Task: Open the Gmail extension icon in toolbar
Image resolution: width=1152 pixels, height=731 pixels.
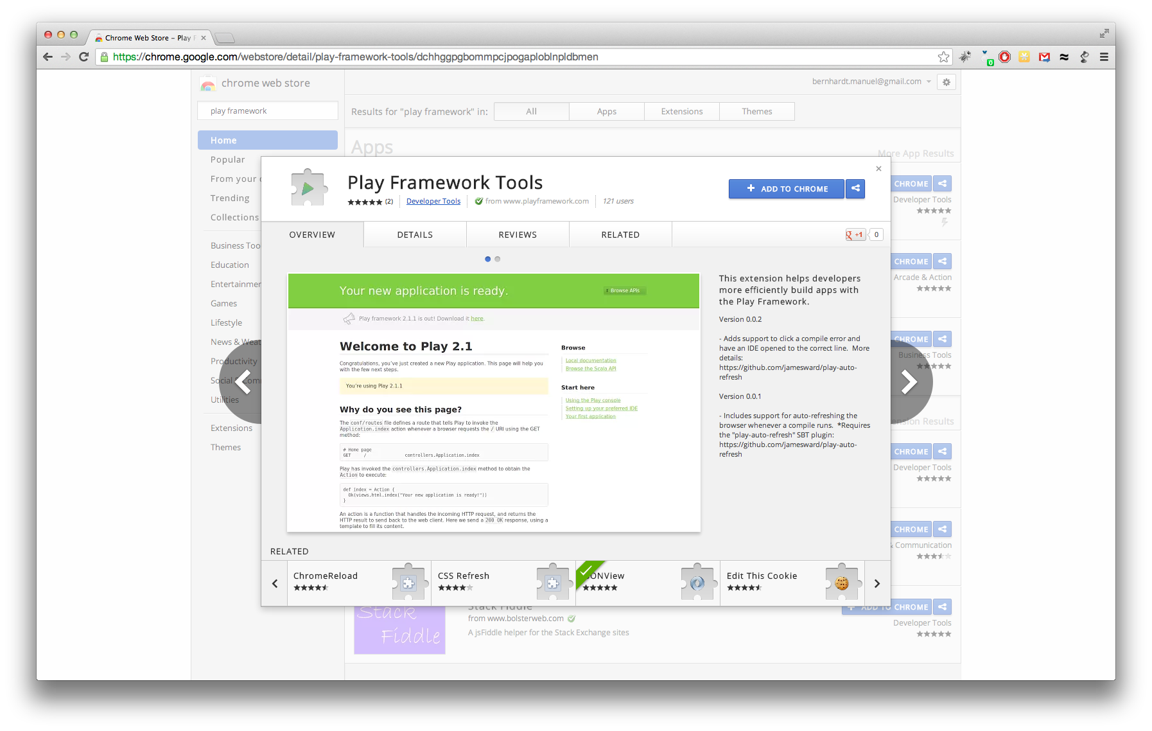Action: click(1045, 57)
